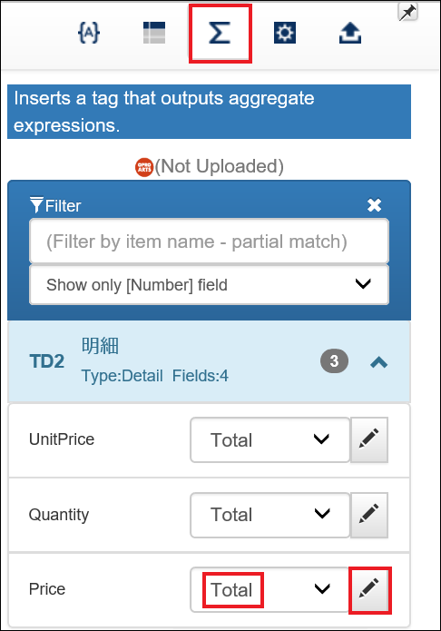The image size is (441, 631).
Task: Click the TD2 detail header row
Action: click(x=210, y=361)
